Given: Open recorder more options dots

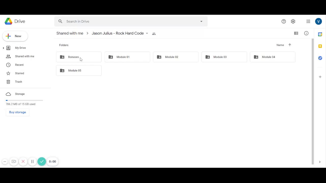Looking at the screenshot, I should (5, 161).
